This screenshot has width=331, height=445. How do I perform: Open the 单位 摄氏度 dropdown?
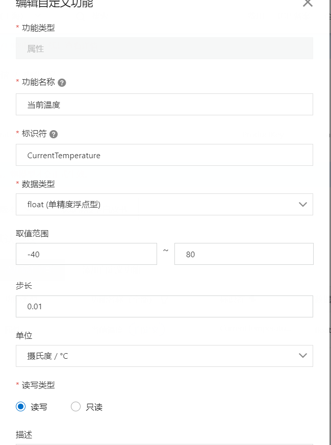pyautogui.click(x=164, y=356)
